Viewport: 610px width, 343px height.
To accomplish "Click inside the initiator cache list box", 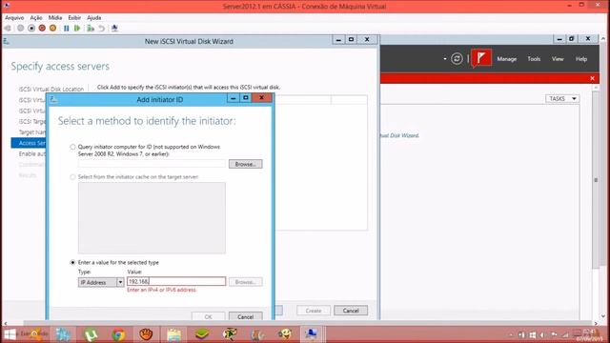I will click(x=152, y=218).
